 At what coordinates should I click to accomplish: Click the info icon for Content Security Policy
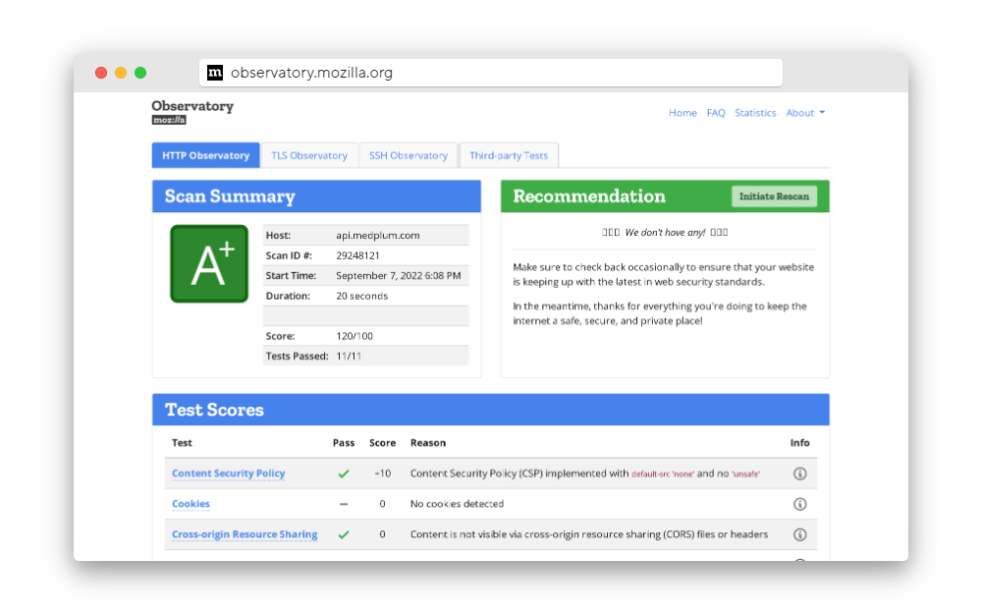[x=799, y=474]
